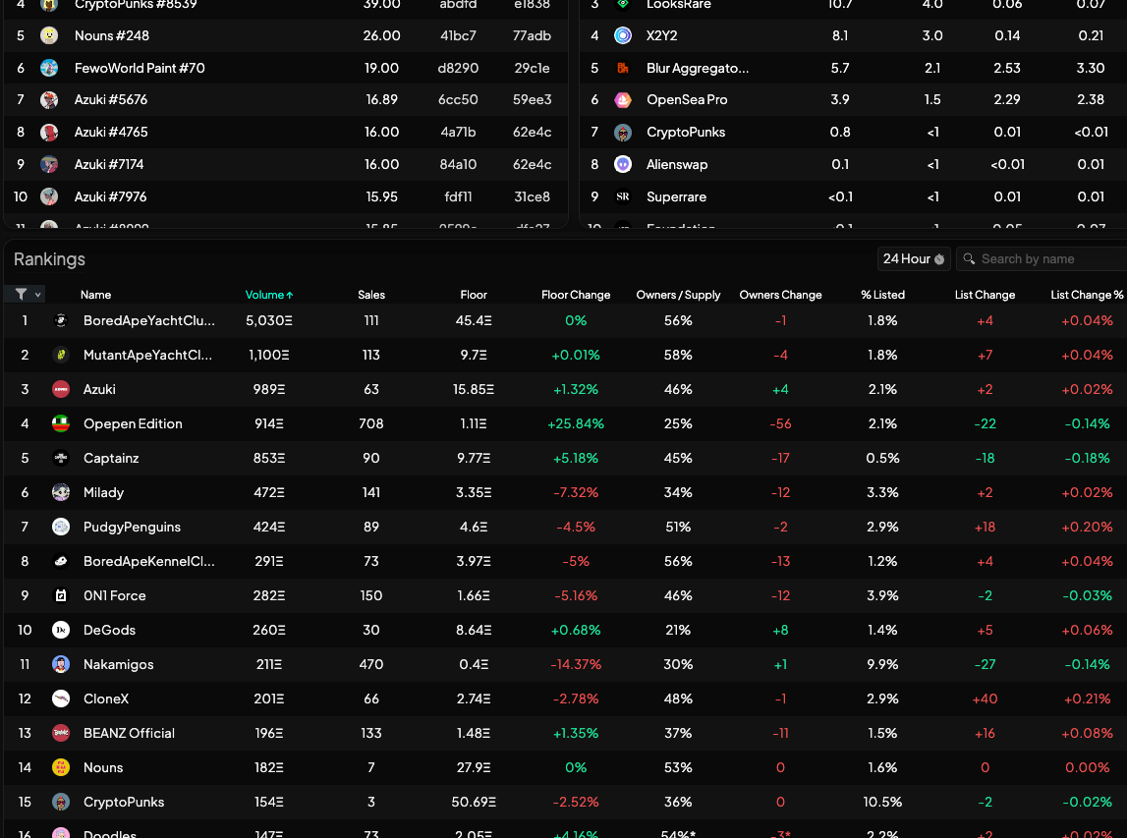This screenshot has width=1127, height=838.
Task: Open the BEANZ Official collection link
Action: pos(129,733)
